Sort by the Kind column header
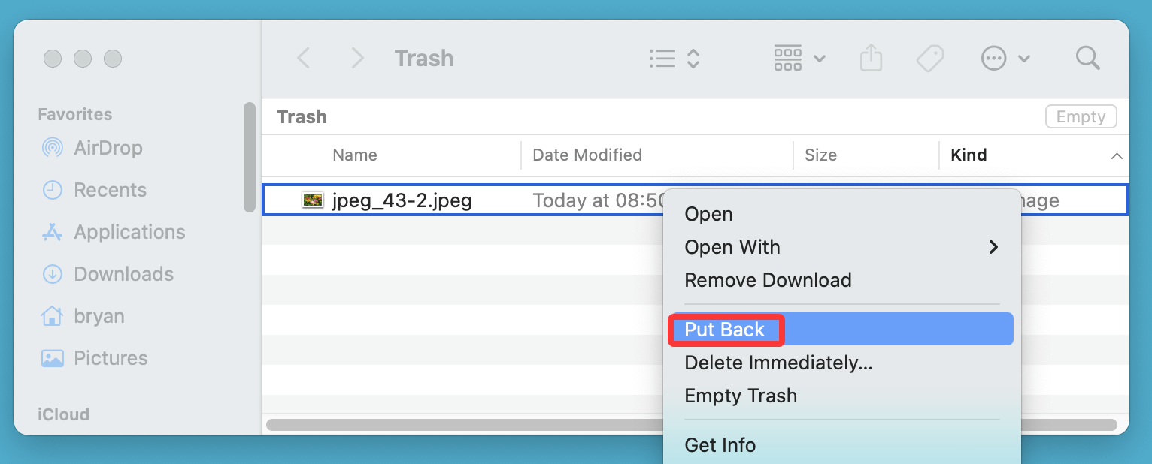 969,155
